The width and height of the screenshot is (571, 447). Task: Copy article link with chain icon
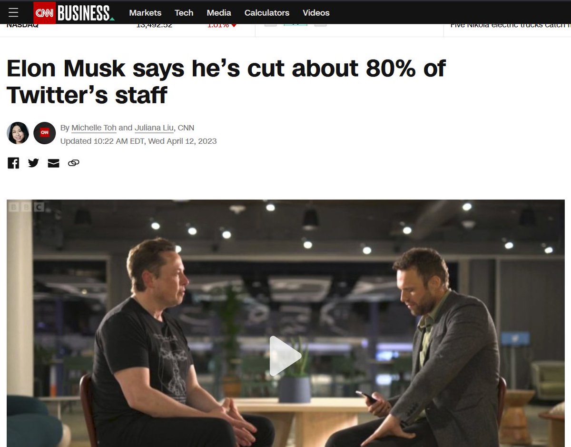pos(73,163)
